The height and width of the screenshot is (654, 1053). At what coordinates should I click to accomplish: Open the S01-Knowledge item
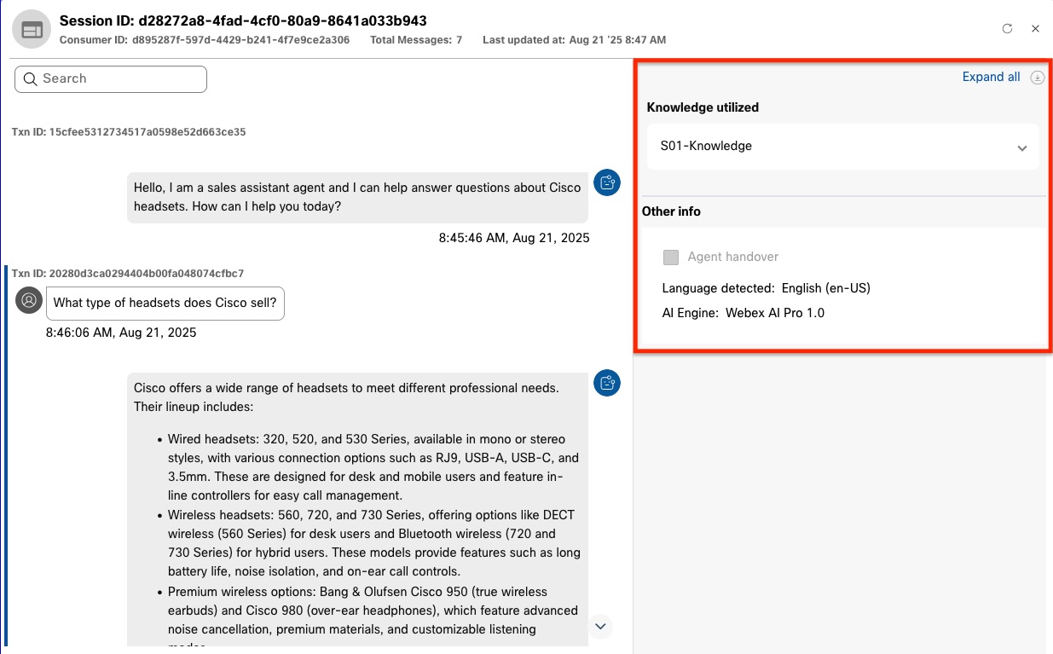pyautogui.click(x=706, y=146)
